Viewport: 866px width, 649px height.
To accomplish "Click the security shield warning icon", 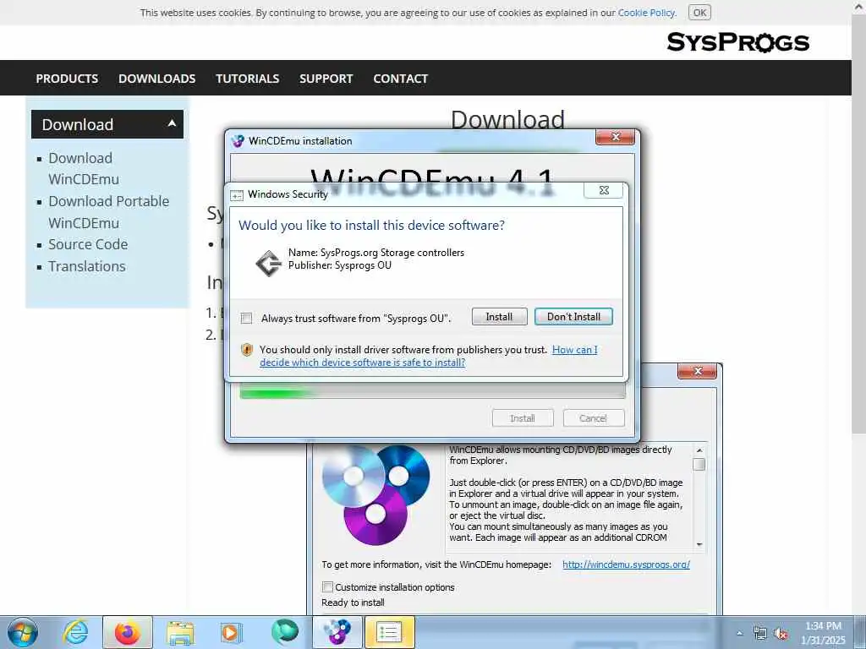I will pyautogui.click(x=246, y=349).
